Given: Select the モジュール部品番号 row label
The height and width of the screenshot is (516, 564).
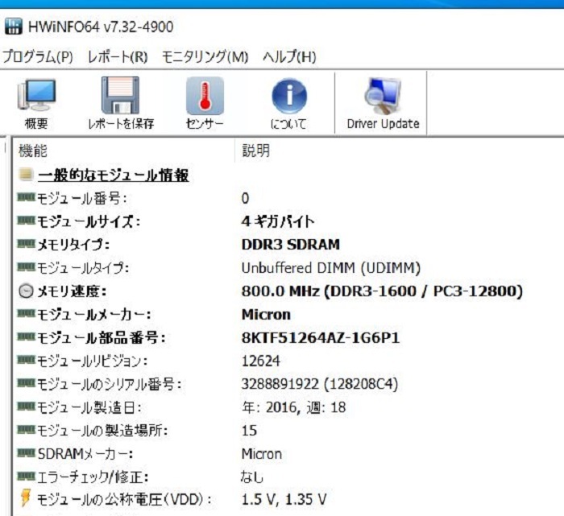Looking at the screenshot, I should coord(102,338).
